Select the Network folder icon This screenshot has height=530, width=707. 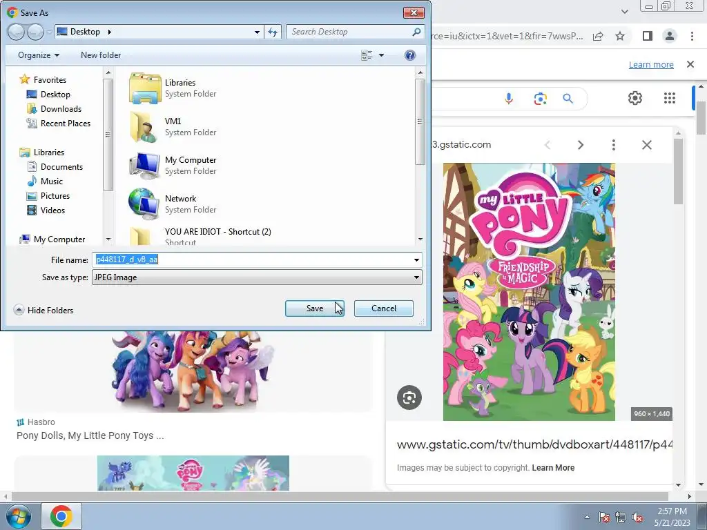pyautogui.click(x=144, y=204)
